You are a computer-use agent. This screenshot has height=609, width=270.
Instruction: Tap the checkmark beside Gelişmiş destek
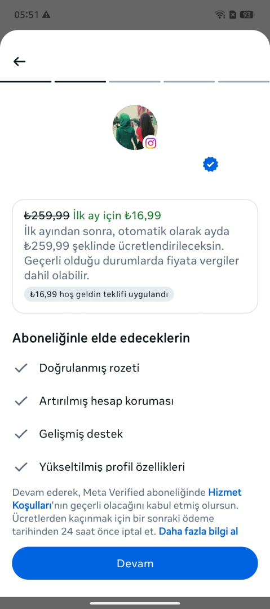[x=21, y=434]
